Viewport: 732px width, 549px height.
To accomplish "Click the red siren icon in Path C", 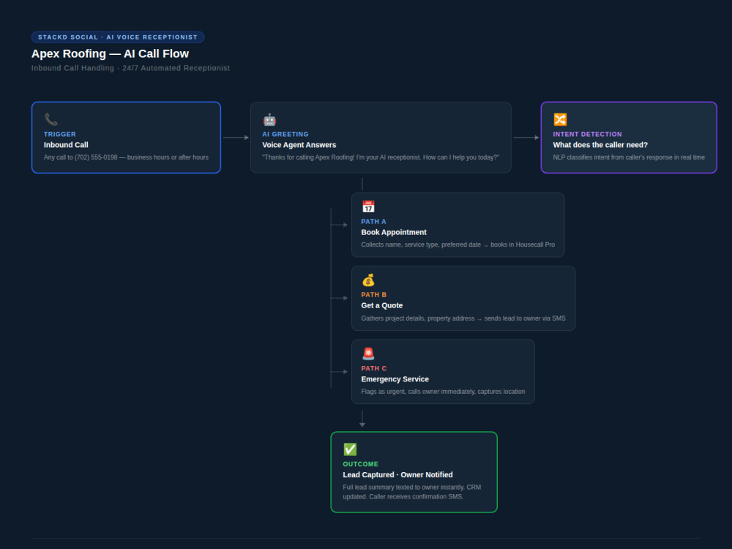I will tap(368, 354).
